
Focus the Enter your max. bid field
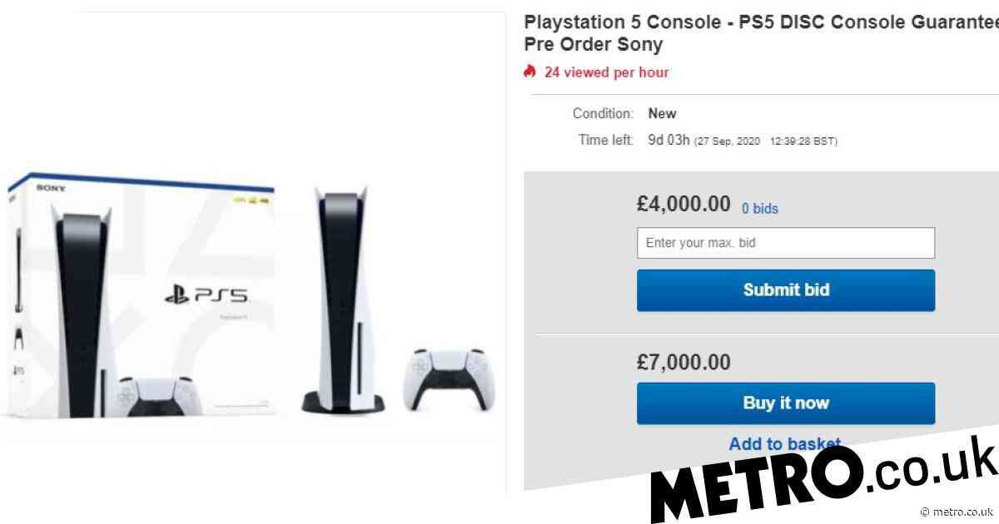coord(786,244)
